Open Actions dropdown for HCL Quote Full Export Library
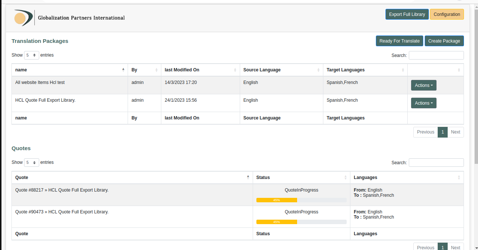 point(424,103)
